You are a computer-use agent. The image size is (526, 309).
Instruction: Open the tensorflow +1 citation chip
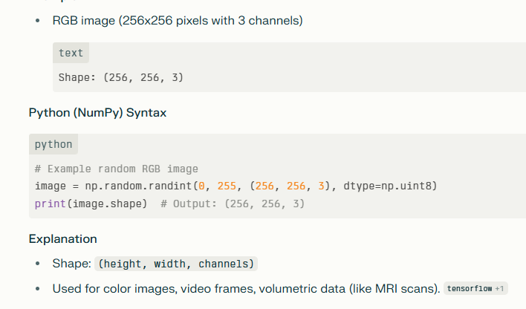(476, 288)
